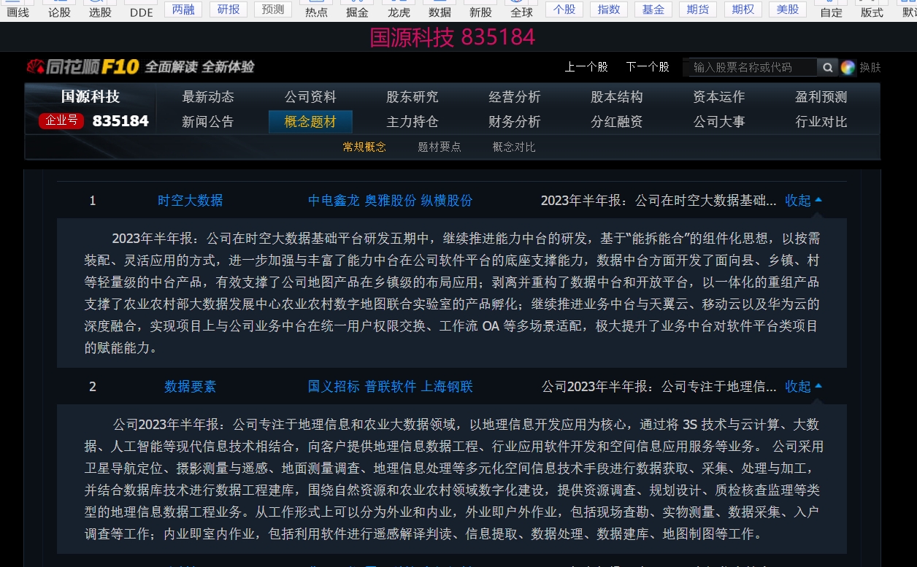Open the 盈利预测 tab
The image size is (917, 567).
[x=821, y=97]
